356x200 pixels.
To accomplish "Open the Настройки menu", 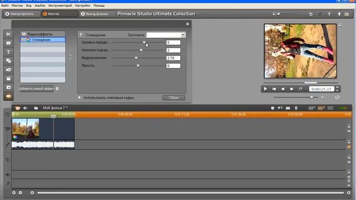I will coord(83,6).
